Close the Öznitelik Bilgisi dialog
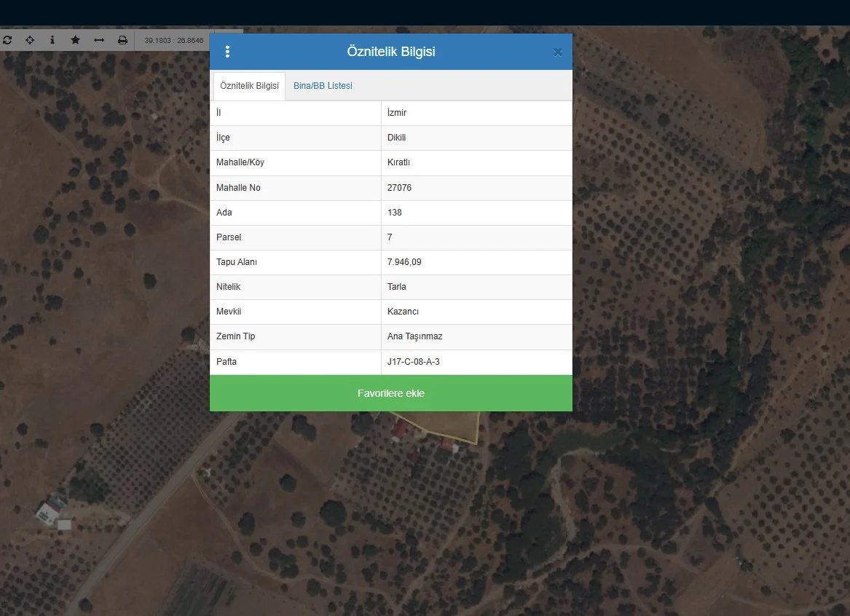Screen dimensions: 850x616 tap(557, 52)
